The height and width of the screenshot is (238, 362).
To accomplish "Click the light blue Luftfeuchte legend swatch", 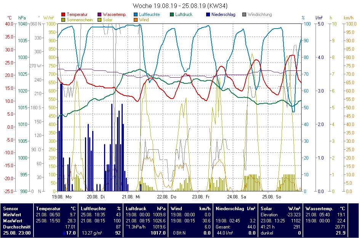I will click(136, 14).
